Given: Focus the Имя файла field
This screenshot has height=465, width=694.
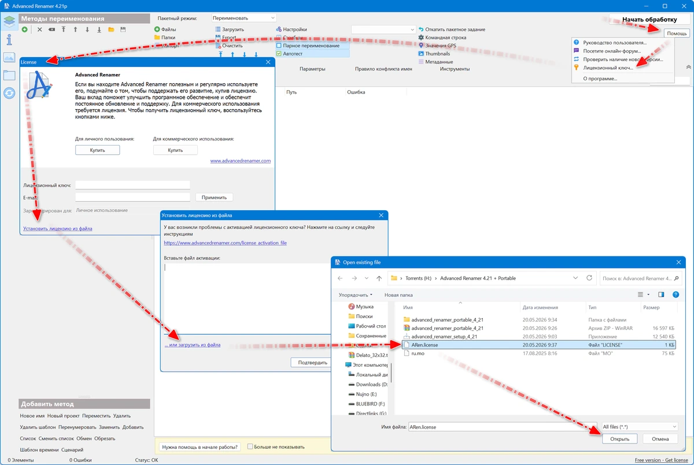Looking at the screenshot, I should coord(502,427).
